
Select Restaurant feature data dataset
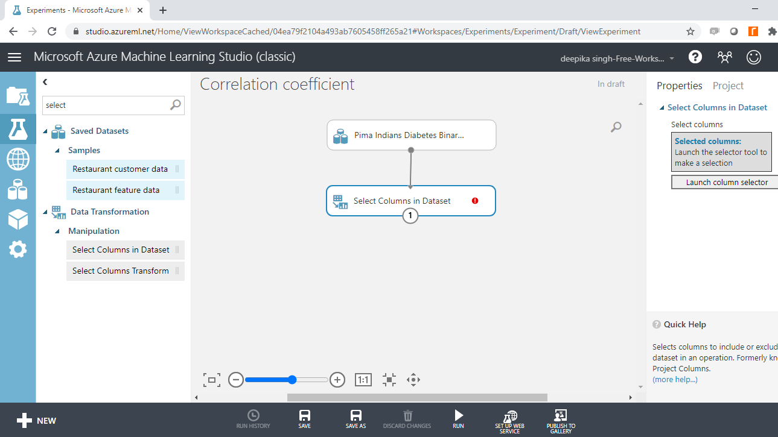click(x=126, y=190)
